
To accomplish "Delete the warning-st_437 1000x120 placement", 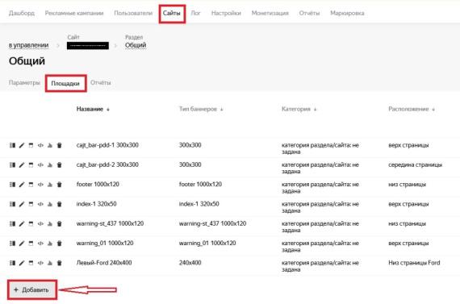I will click(x=59, y=224).
